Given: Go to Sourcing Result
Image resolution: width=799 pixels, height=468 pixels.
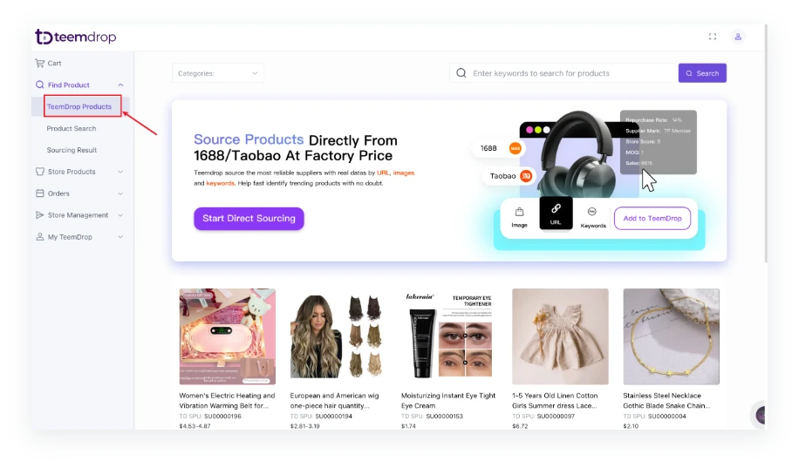Looking at the screenshot, I should (x=72, y=151).
